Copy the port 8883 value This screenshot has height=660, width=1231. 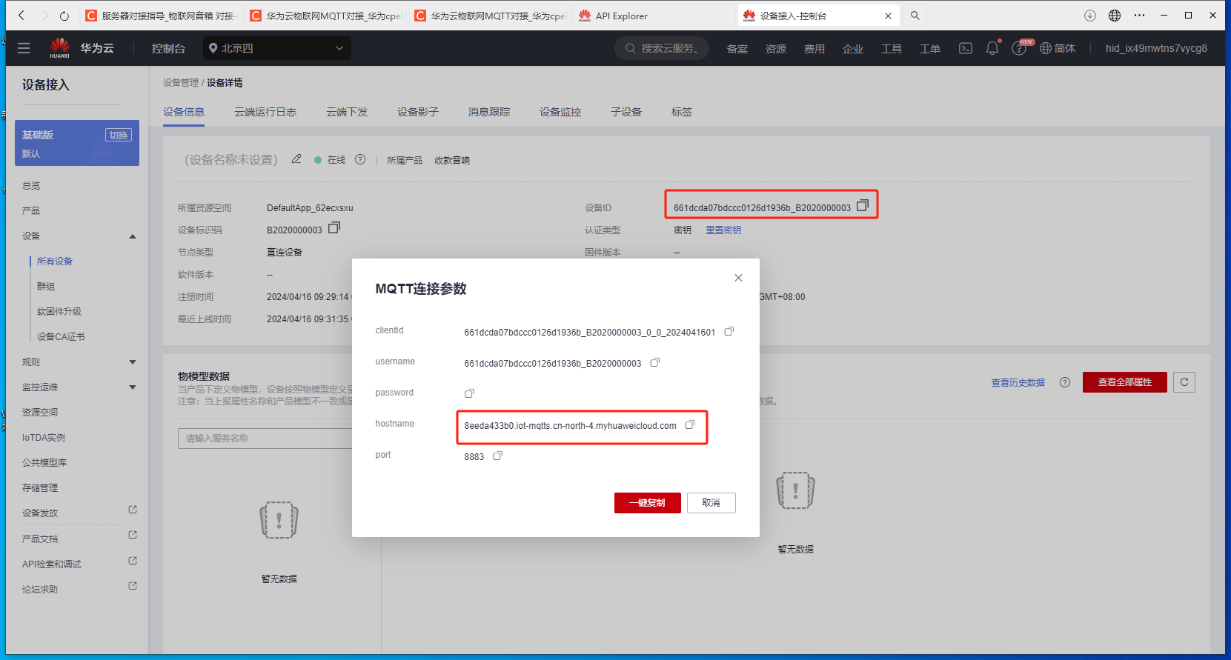[498, 456]
